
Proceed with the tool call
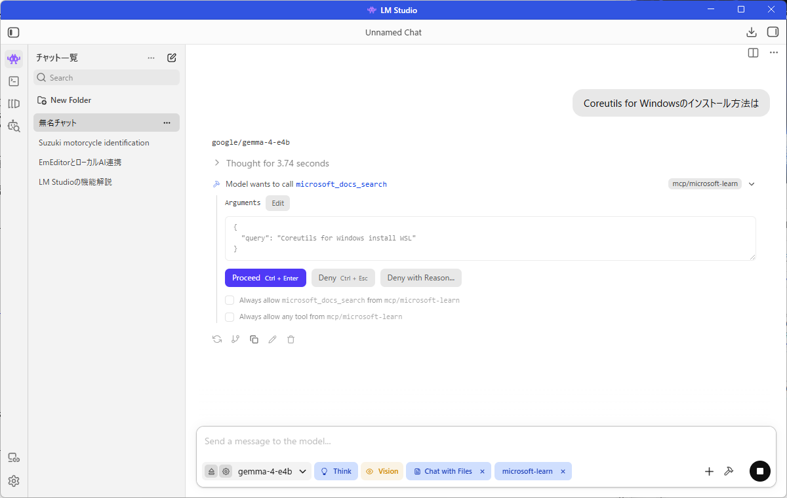pyautogui.click(x=266, y=278)
